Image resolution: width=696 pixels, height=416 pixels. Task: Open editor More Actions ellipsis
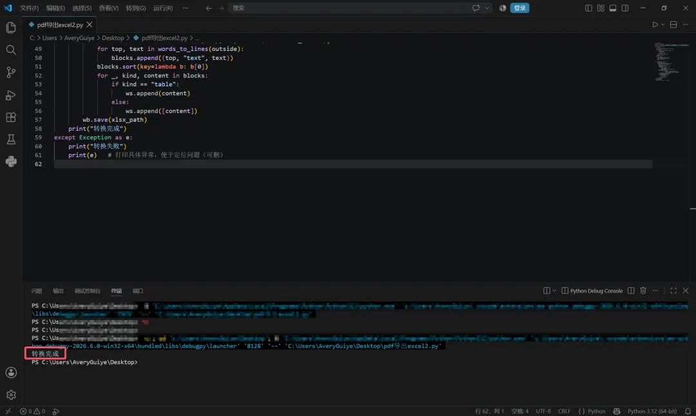685,25
